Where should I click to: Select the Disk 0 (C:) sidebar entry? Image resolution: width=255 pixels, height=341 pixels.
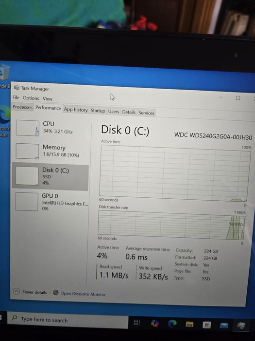(x=50, y=176)
